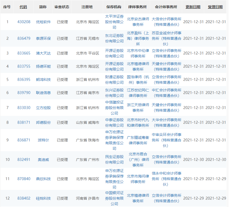Screen dimensions: 229x207
Task: Open company 硅烷科技
Action: [x=43, y=198]
